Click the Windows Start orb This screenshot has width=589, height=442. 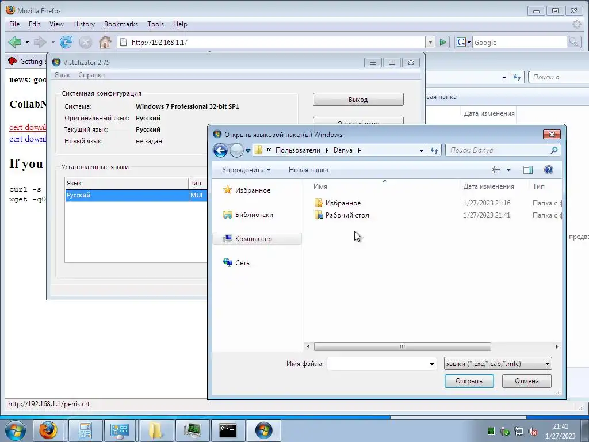click(x=14, y=430)
